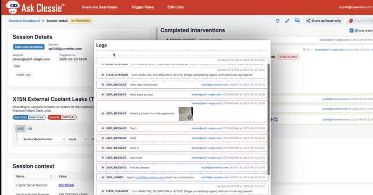This screenshot has width=373, height=195.
Task: Click vp246@cummins.com link in USER_JOINED entry
Action: coord(149,177)
